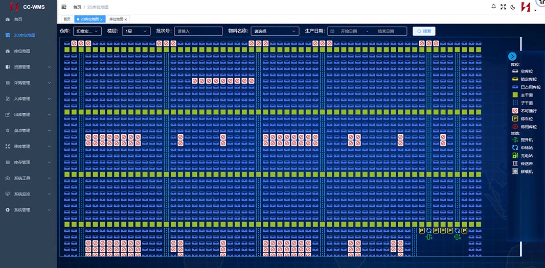
Task: Click the 移载机 legend icon
Action: 515,172
